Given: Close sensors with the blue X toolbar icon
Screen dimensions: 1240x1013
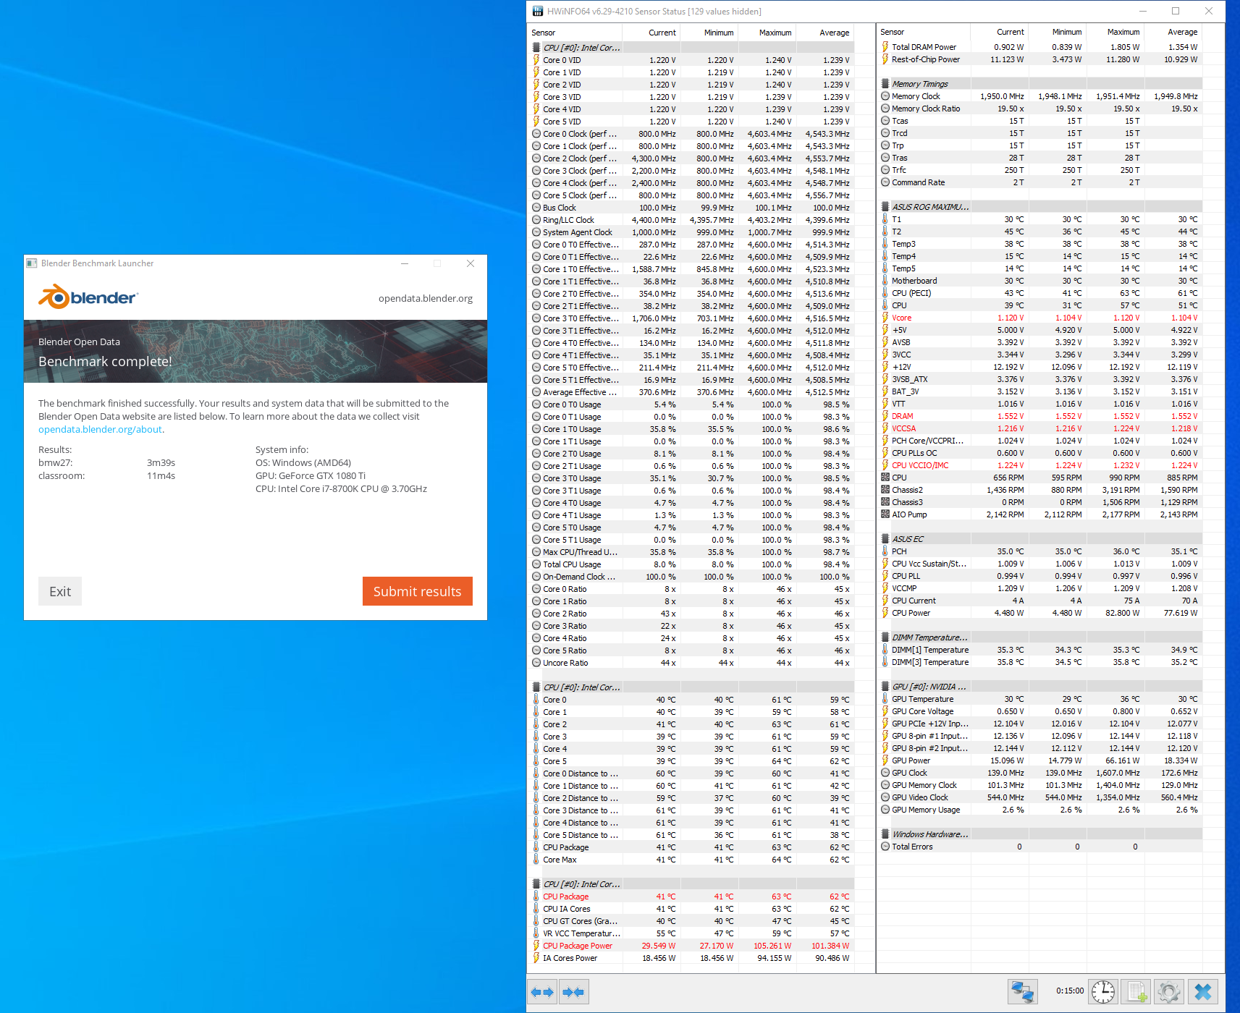Looking at the screenshot, I should [x=1203, y=991].
